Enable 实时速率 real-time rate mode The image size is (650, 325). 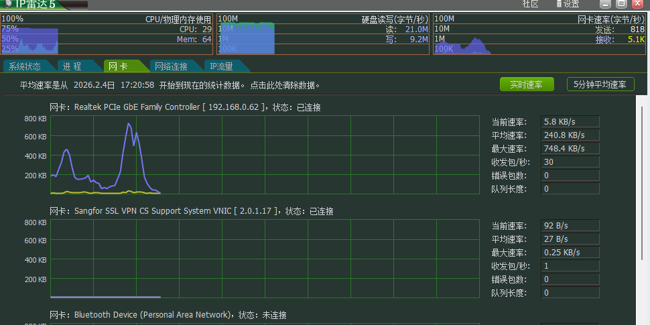(x=527, y=84)
